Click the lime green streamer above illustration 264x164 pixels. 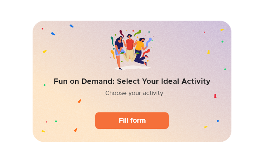point(137,33)
